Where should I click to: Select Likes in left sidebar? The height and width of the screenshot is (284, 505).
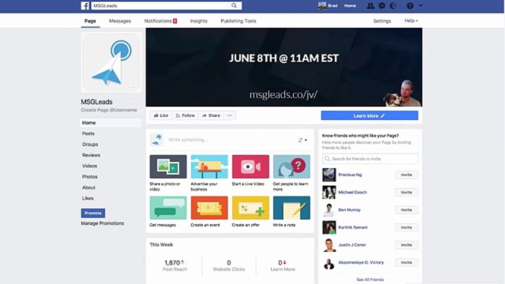click(x=88, y=198)
